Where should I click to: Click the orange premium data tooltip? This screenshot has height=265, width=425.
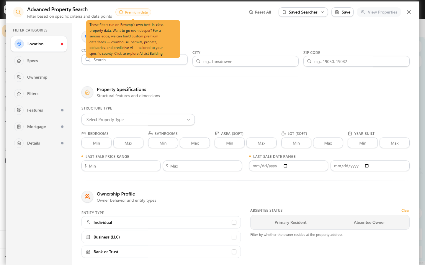point(133,39)
